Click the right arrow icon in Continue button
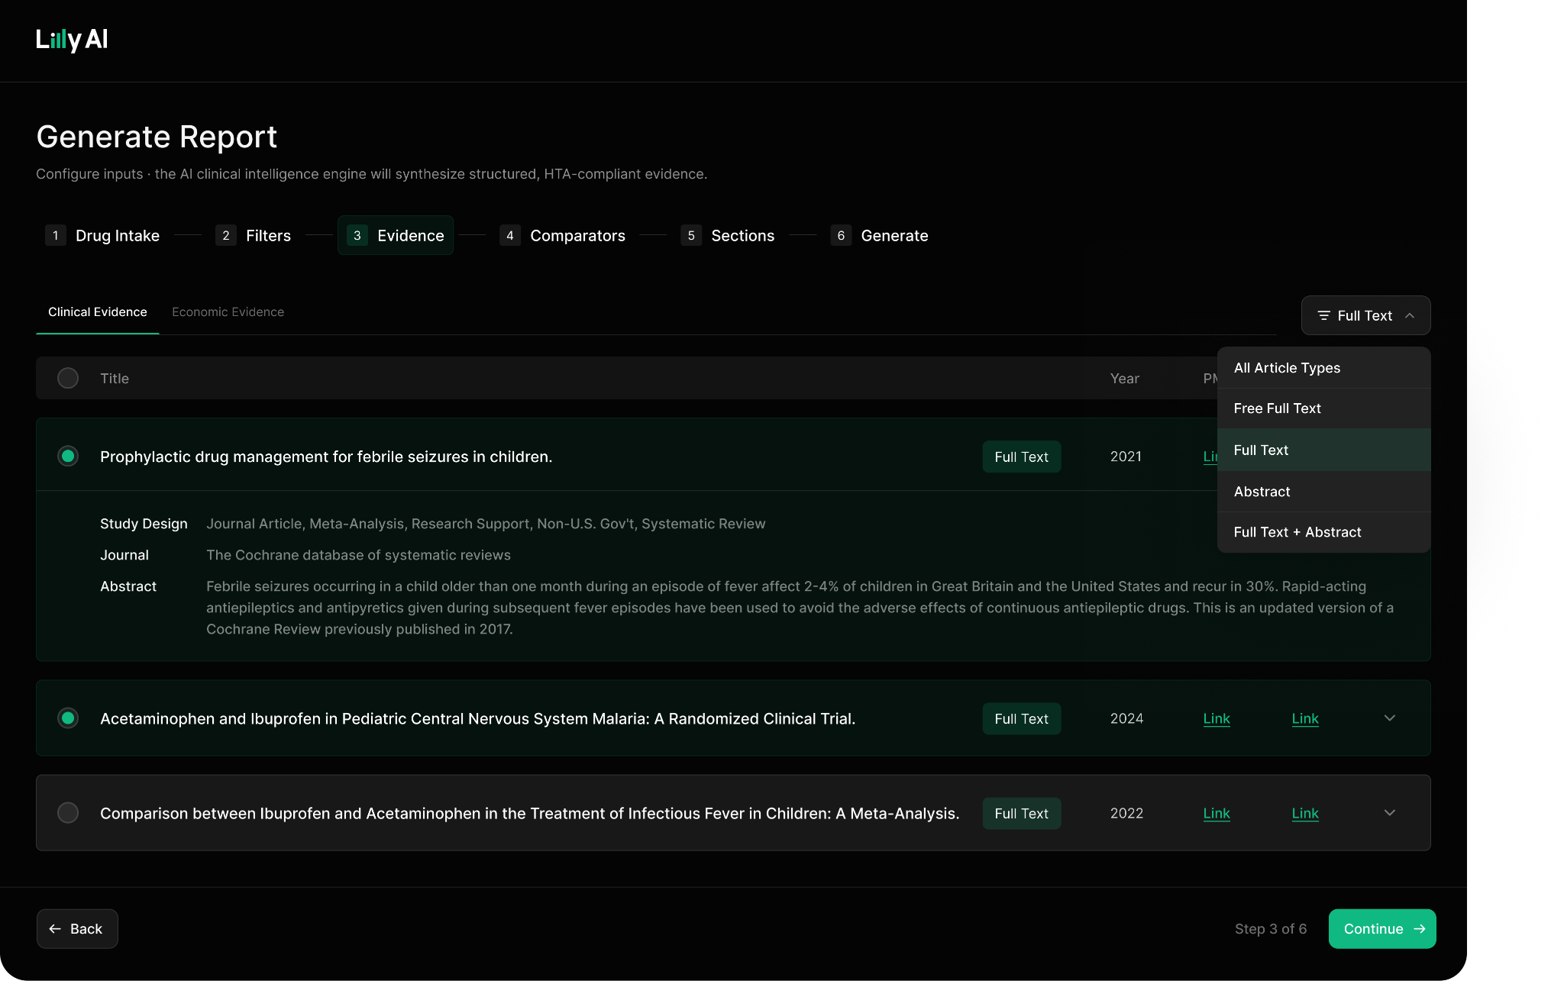1564x981 pixels. click(1420, 929)
